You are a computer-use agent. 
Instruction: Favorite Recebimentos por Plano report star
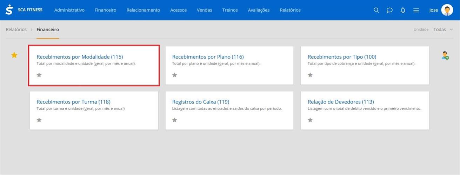175,75
